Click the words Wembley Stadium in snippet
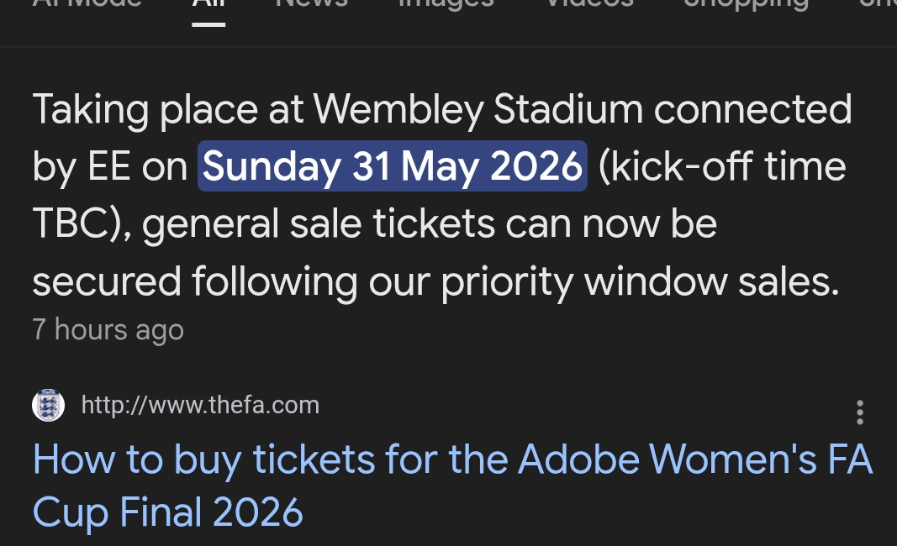 (x=478, y=110)
